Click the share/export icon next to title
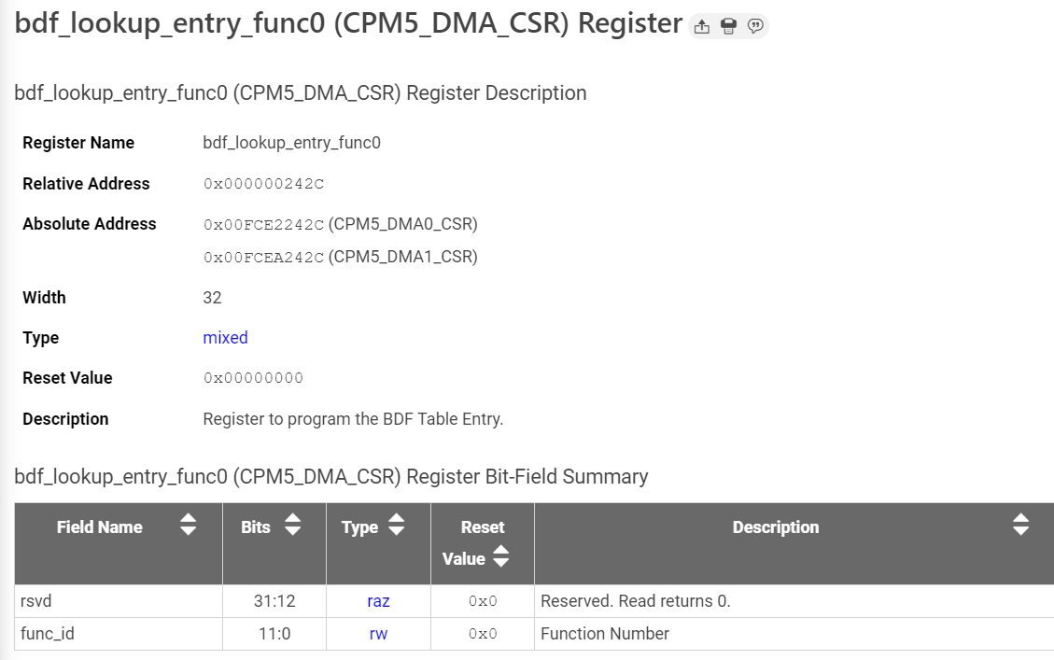 tap(703, 26)
